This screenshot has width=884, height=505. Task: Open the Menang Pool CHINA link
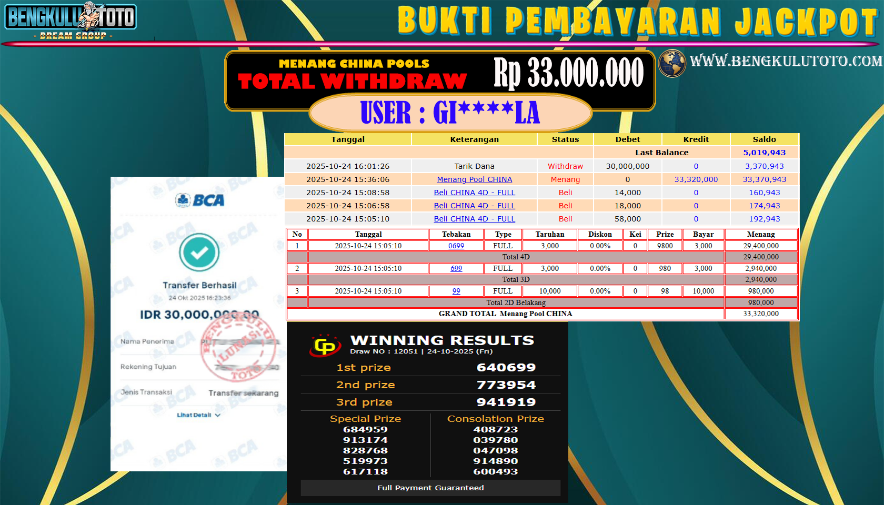474,179
